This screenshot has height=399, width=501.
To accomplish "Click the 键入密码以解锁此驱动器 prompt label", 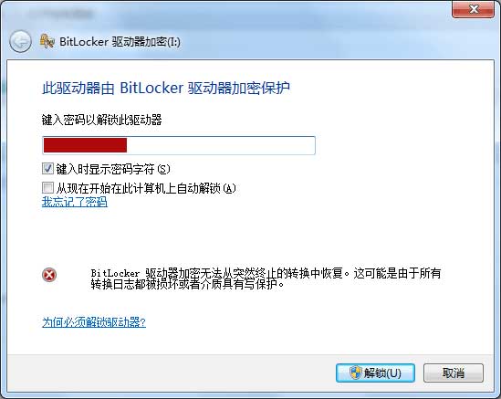I will click(101, 120).
